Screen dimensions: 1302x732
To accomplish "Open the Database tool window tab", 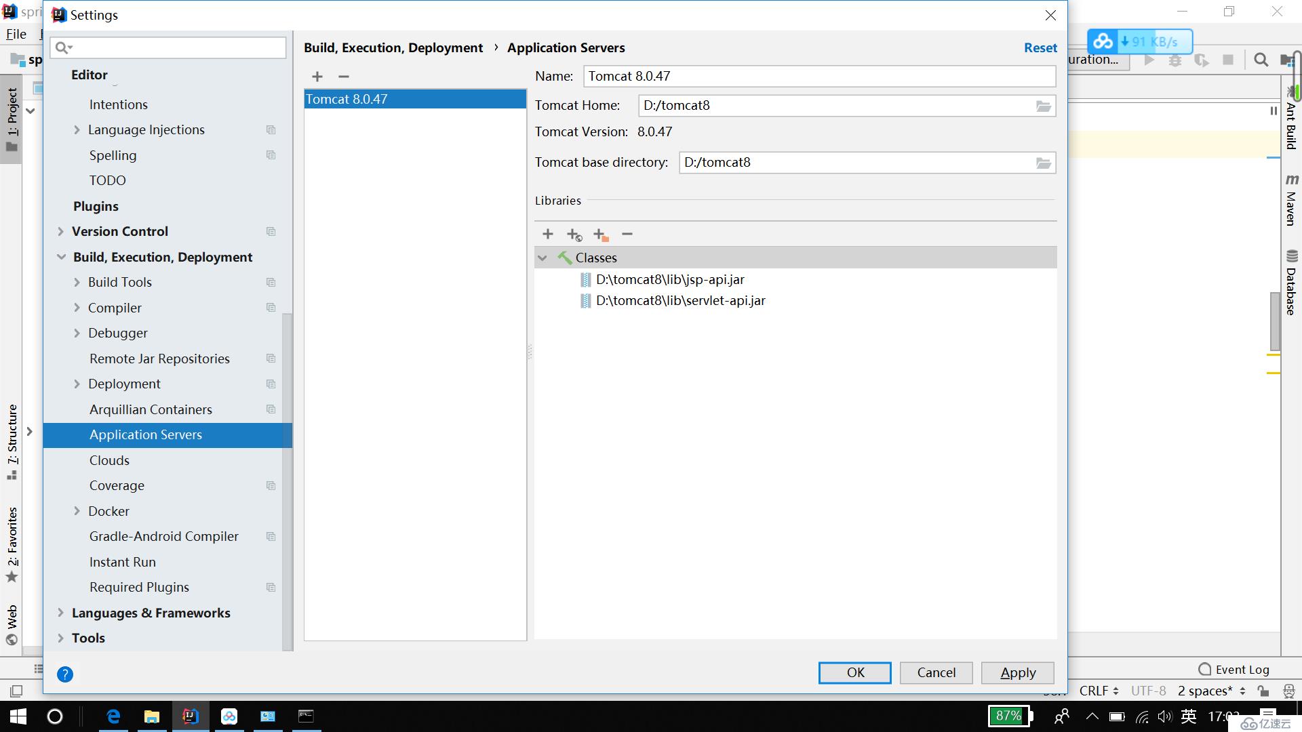I will [x=1291, y=283].
